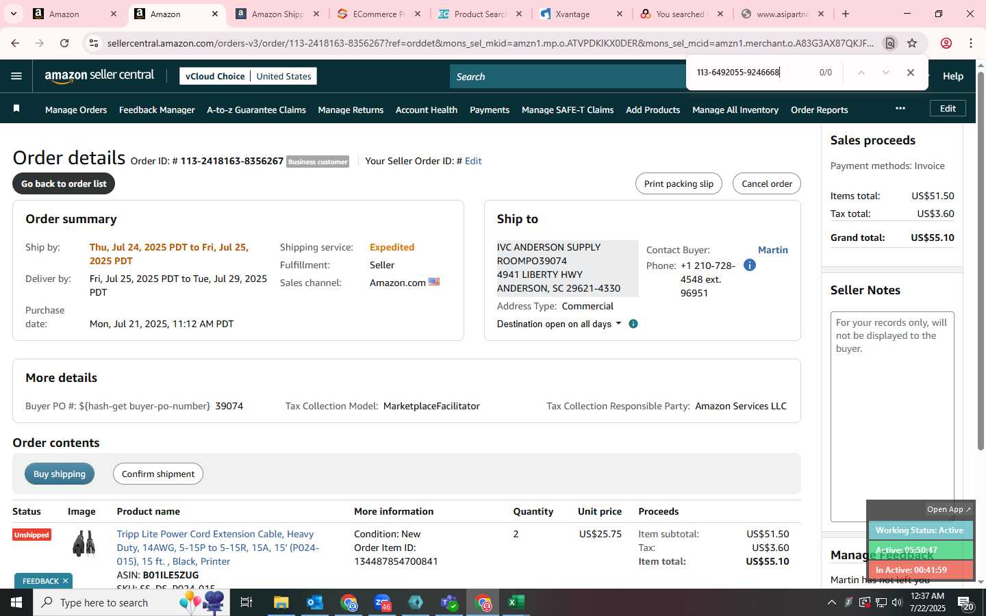The height and width of the screenshot is (616, 986).
Task: Switch to the www.asipartner tab
Action: pyautogui.click(x=783, y=14)
